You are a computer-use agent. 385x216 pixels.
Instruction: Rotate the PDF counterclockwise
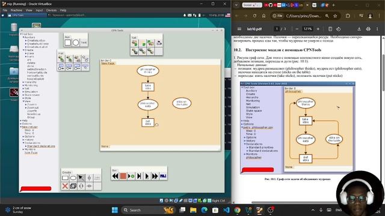tap(338, 29)
